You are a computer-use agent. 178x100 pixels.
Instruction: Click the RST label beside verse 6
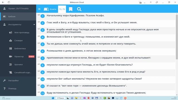[x=39, y=50]
